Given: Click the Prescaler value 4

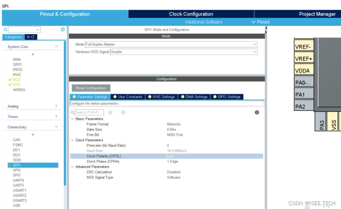Looking at the screenshot, I should click(168, 146).
